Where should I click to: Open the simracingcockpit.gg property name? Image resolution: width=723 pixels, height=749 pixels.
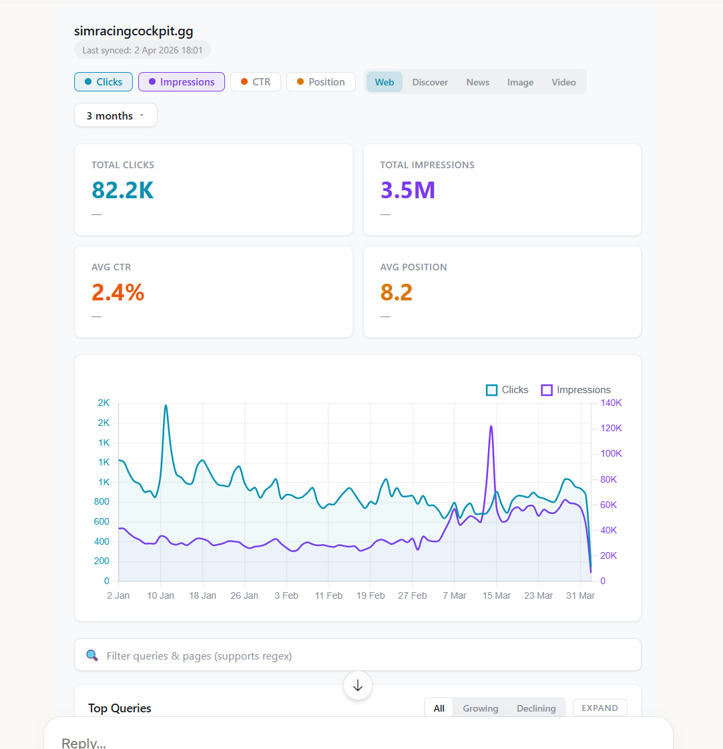point(133,31)
